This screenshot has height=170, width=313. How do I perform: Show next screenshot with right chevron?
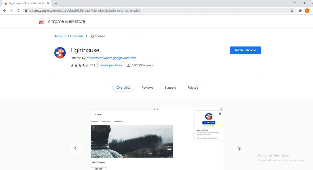pyautogui.click(x=239, y=149)
